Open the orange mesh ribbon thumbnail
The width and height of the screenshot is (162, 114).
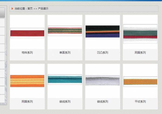pyautogui.click(x=27, y=81)
